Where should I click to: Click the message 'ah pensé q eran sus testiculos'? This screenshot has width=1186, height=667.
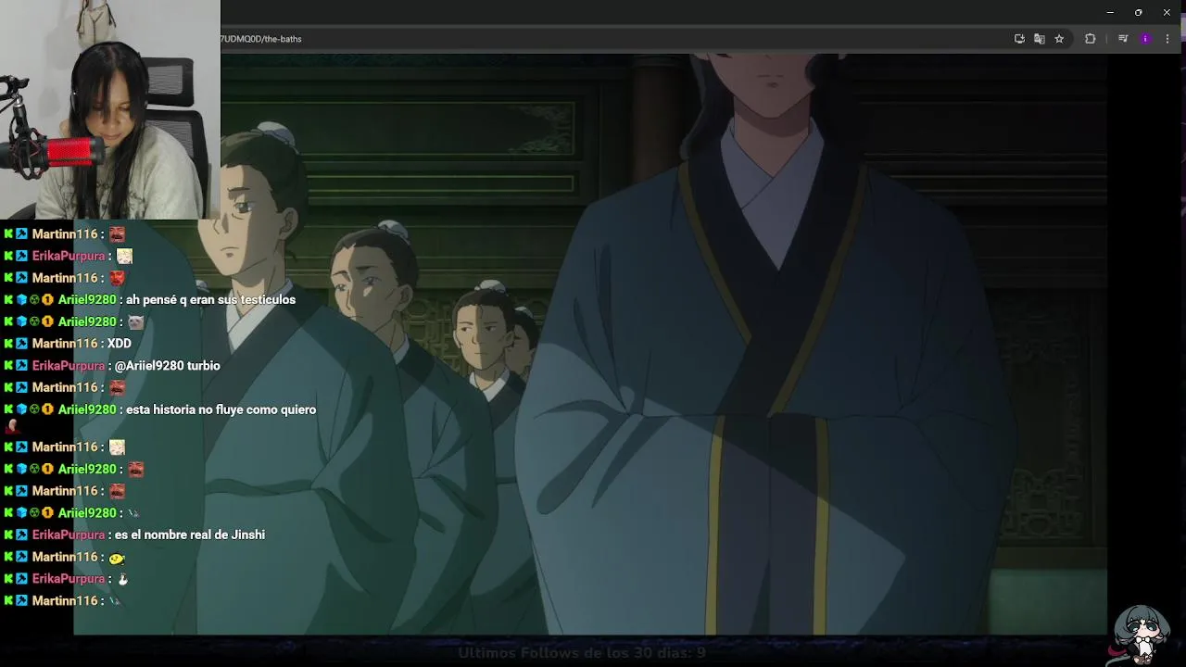pyautogui.click(x=210, y=300)
